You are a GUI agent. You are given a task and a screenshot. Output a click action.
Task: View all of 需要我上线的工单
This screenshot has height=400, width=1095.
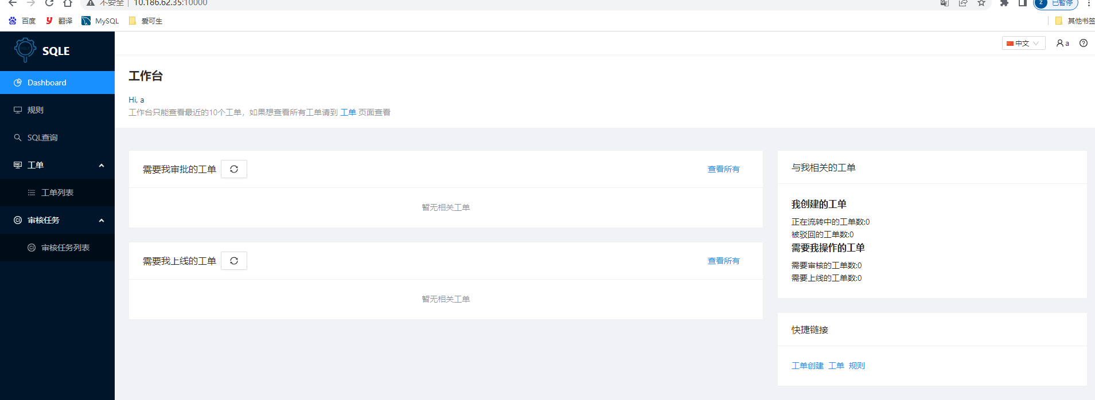(x=723, y=261)
